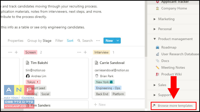Click Brian Park avatar icon
The image size is (200, 112).
[x=97, y=76]
